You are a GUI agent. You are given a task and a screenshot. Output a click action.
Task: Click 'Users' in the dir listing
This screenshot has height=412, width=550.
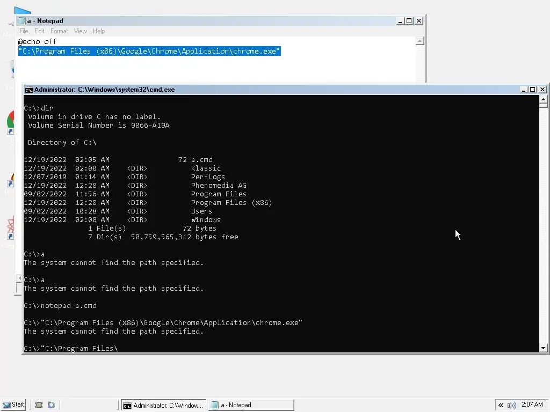(x=202, y=211)
